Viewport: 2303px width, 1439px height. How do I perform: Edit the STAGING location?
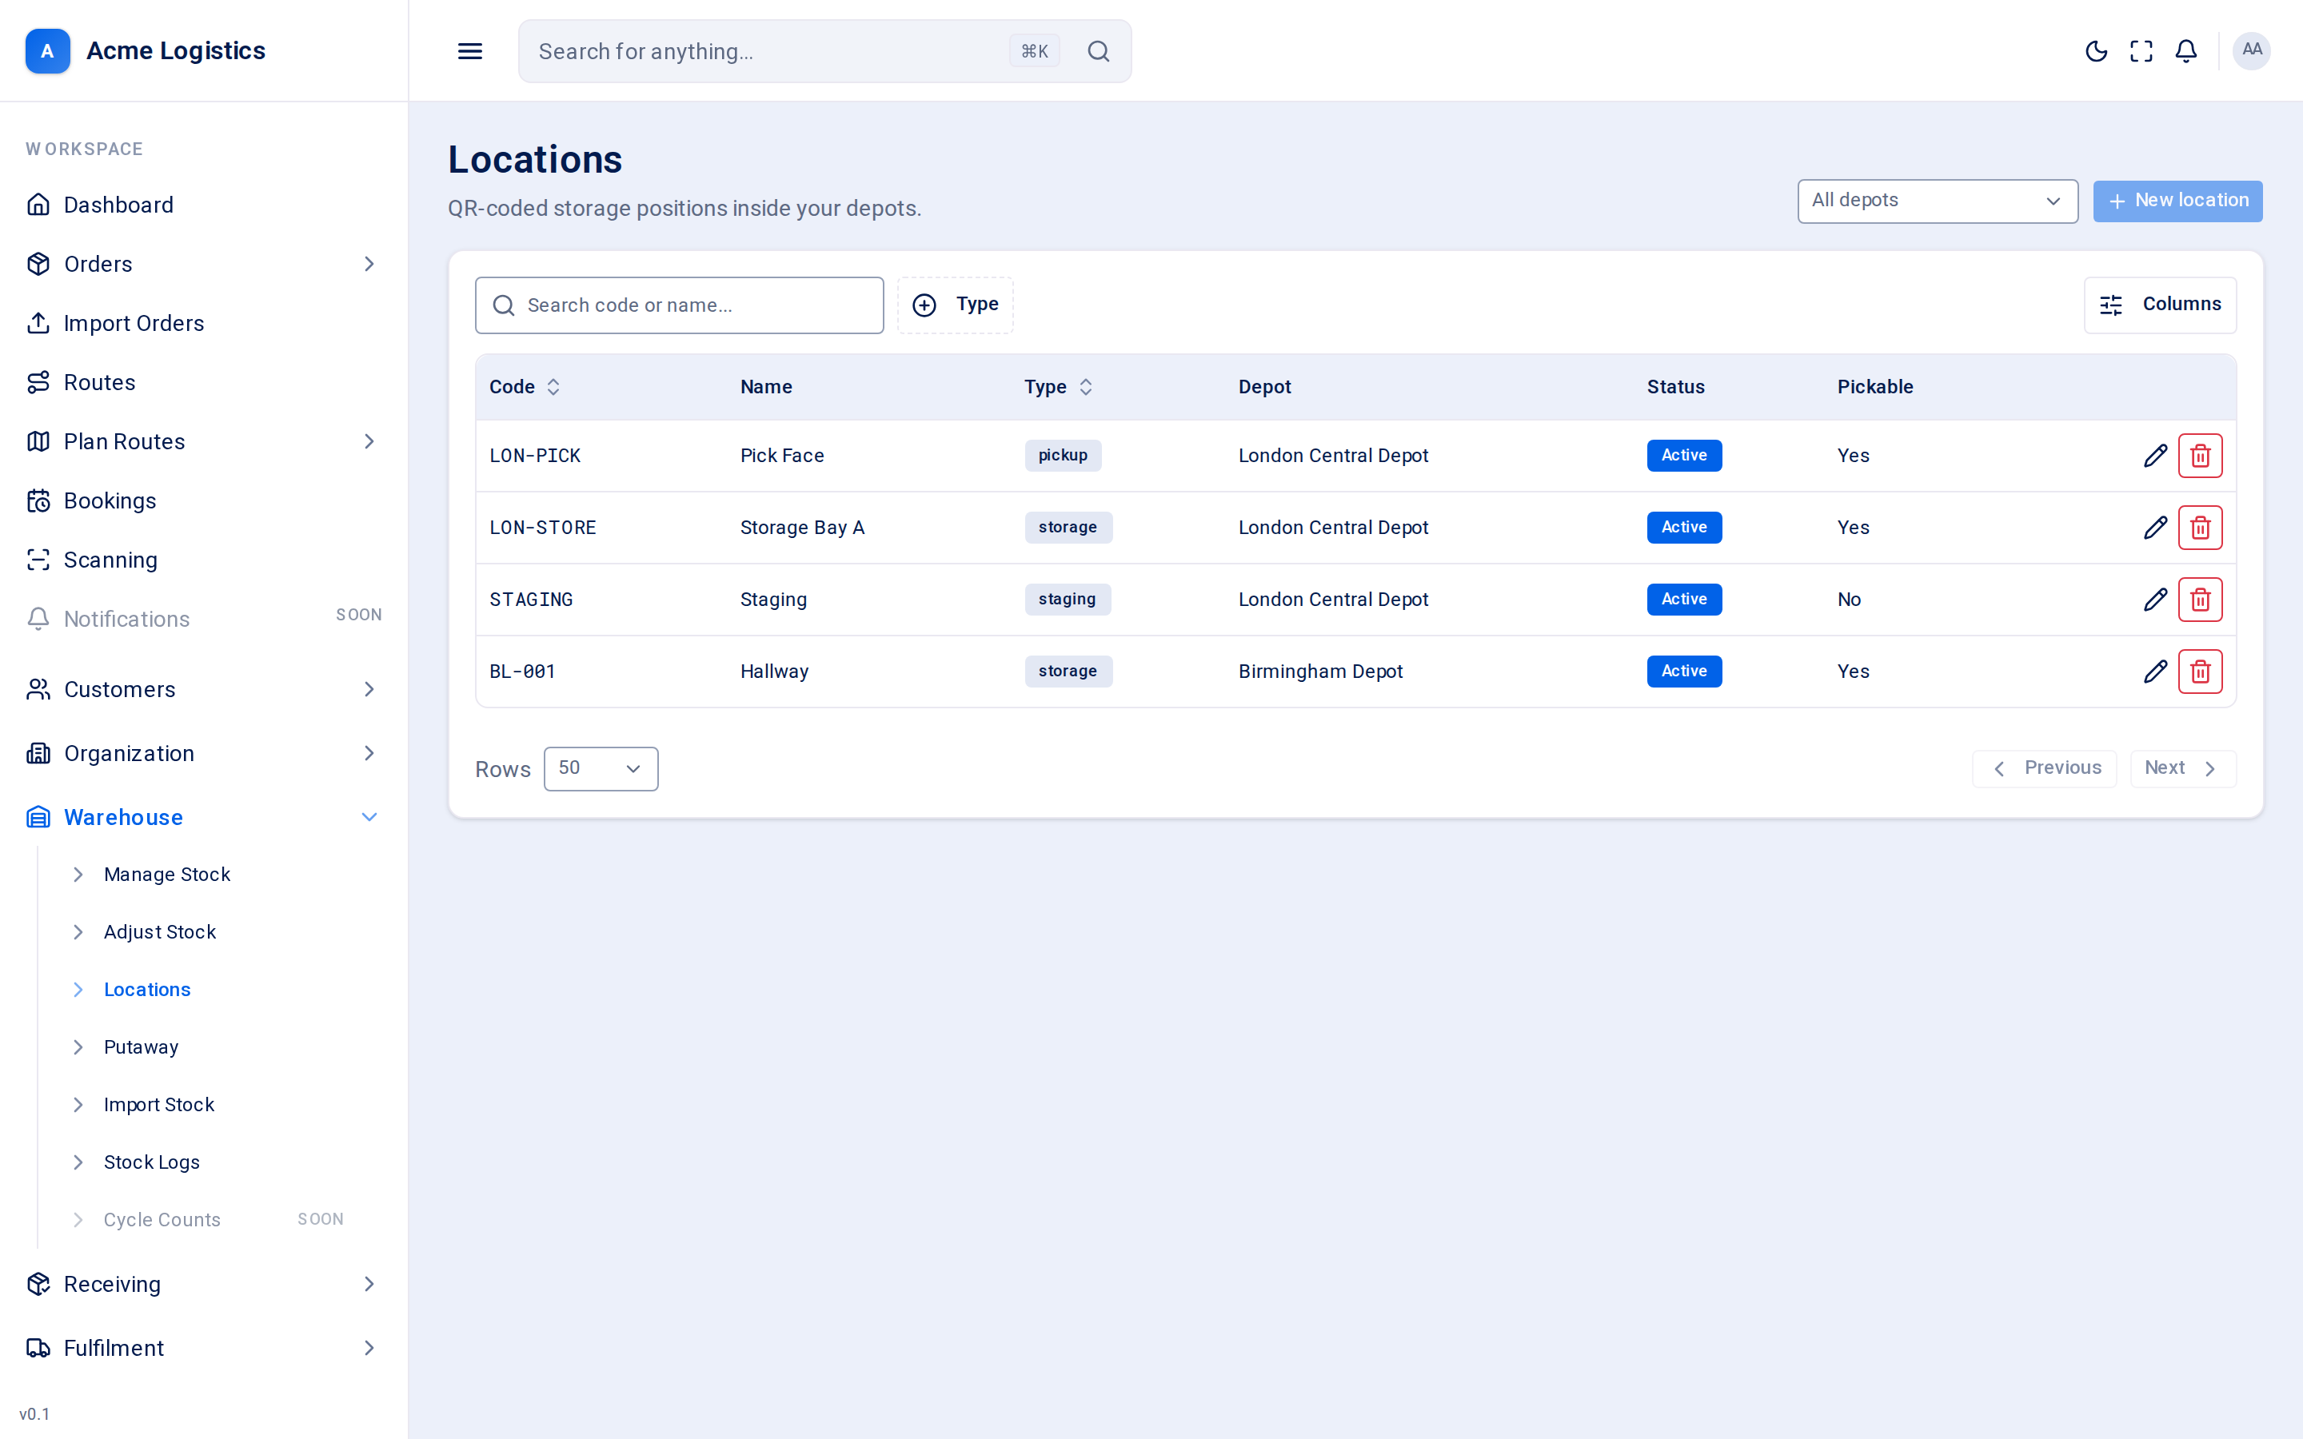(x=2156, y=600)
